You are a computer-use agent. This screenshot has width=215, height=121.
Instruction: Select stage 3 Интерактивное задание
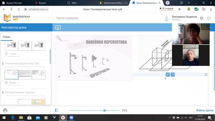20,92
